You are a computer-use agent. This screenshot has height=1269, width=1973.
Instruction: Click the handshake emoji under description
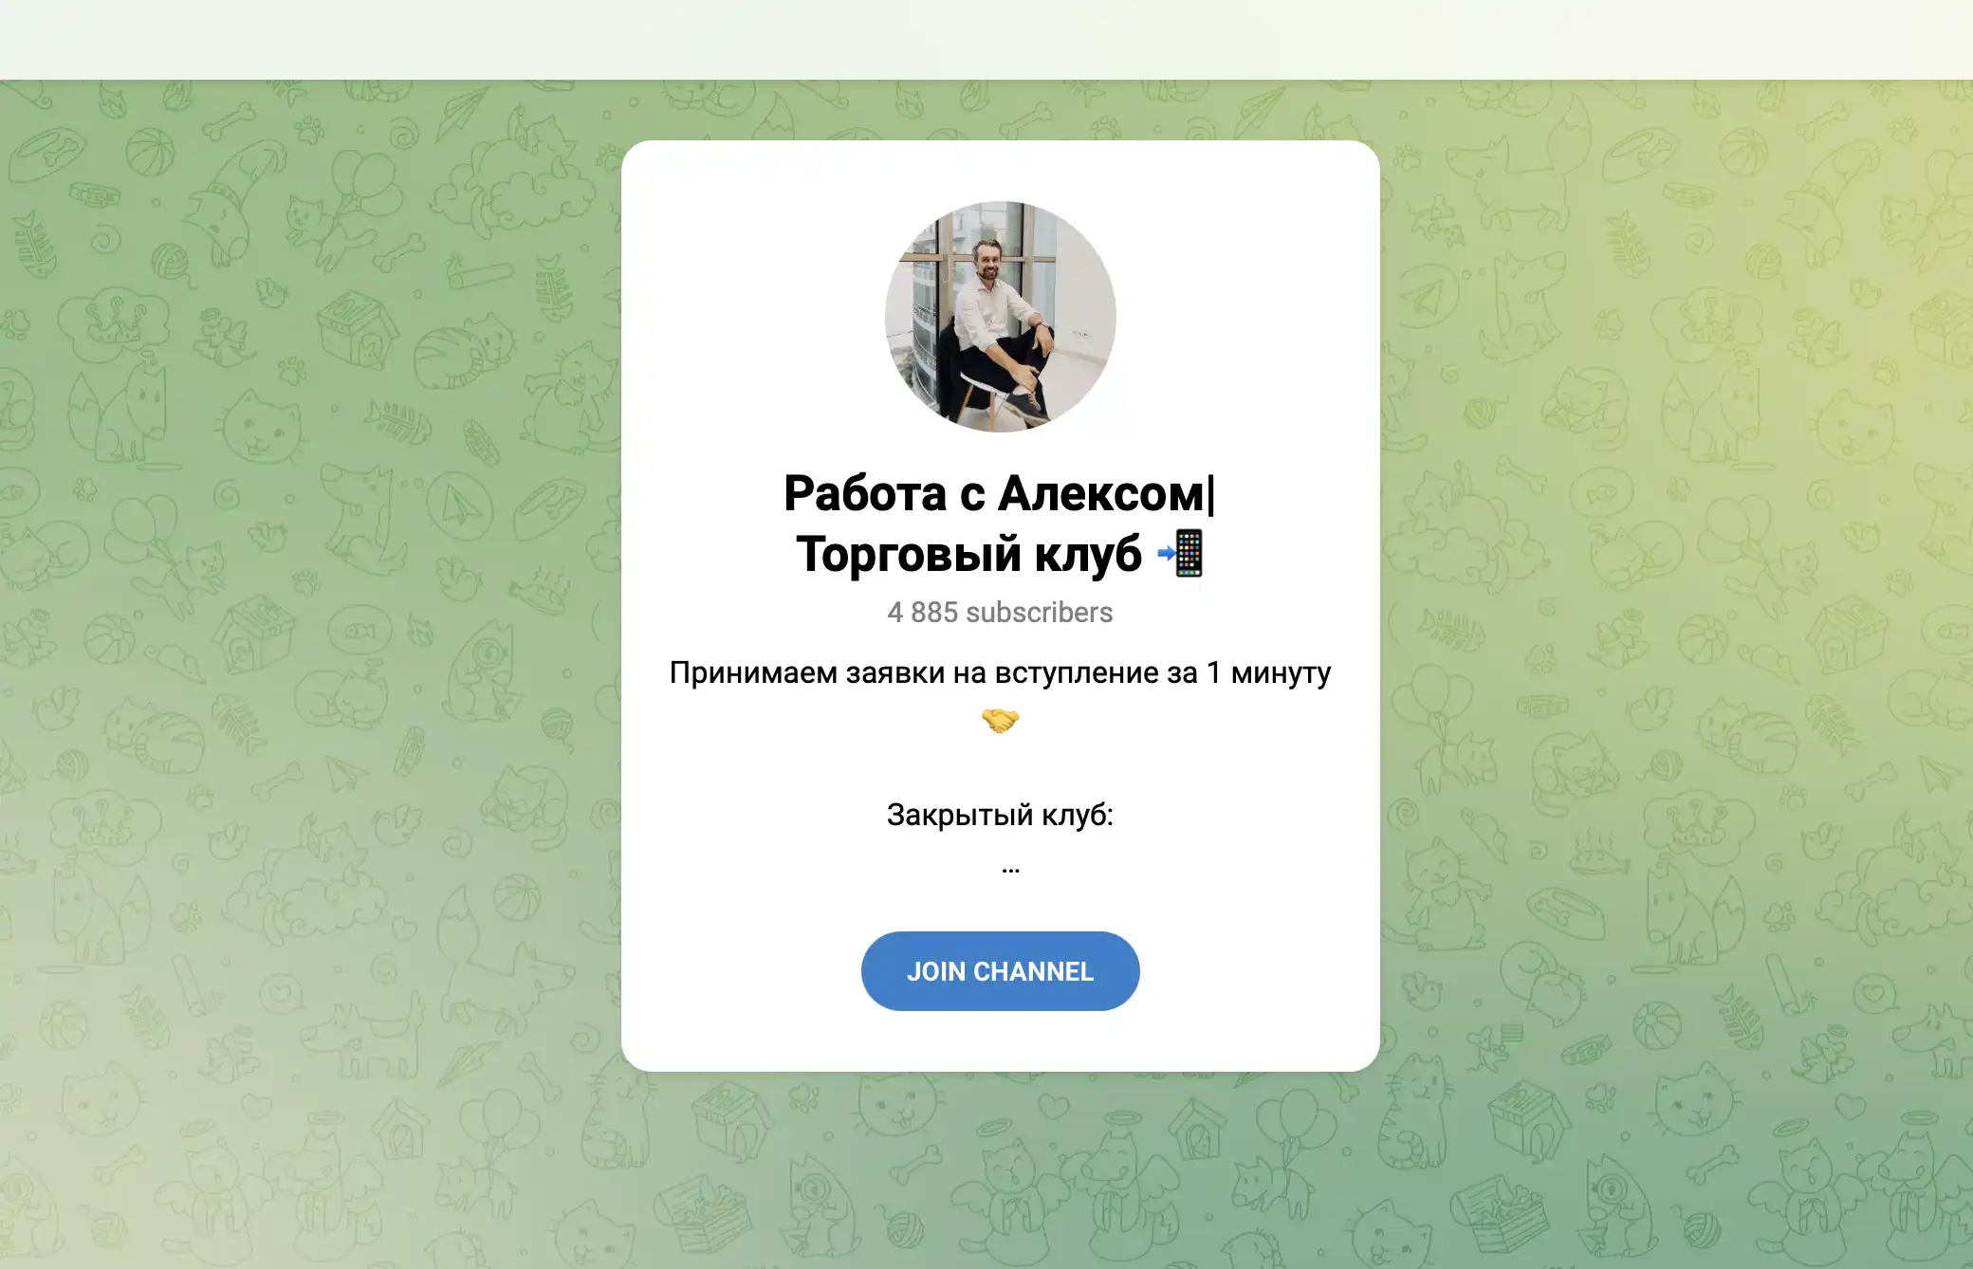tap(1000, 721)
